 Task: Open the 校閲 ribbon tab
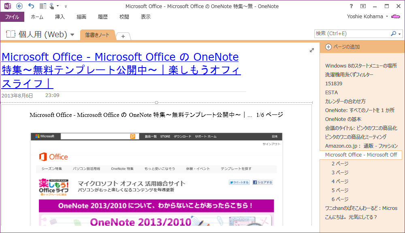[124, 17]
